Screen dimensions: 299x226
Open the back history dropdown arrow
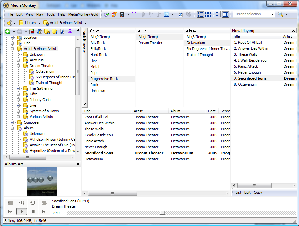(14, 32)
